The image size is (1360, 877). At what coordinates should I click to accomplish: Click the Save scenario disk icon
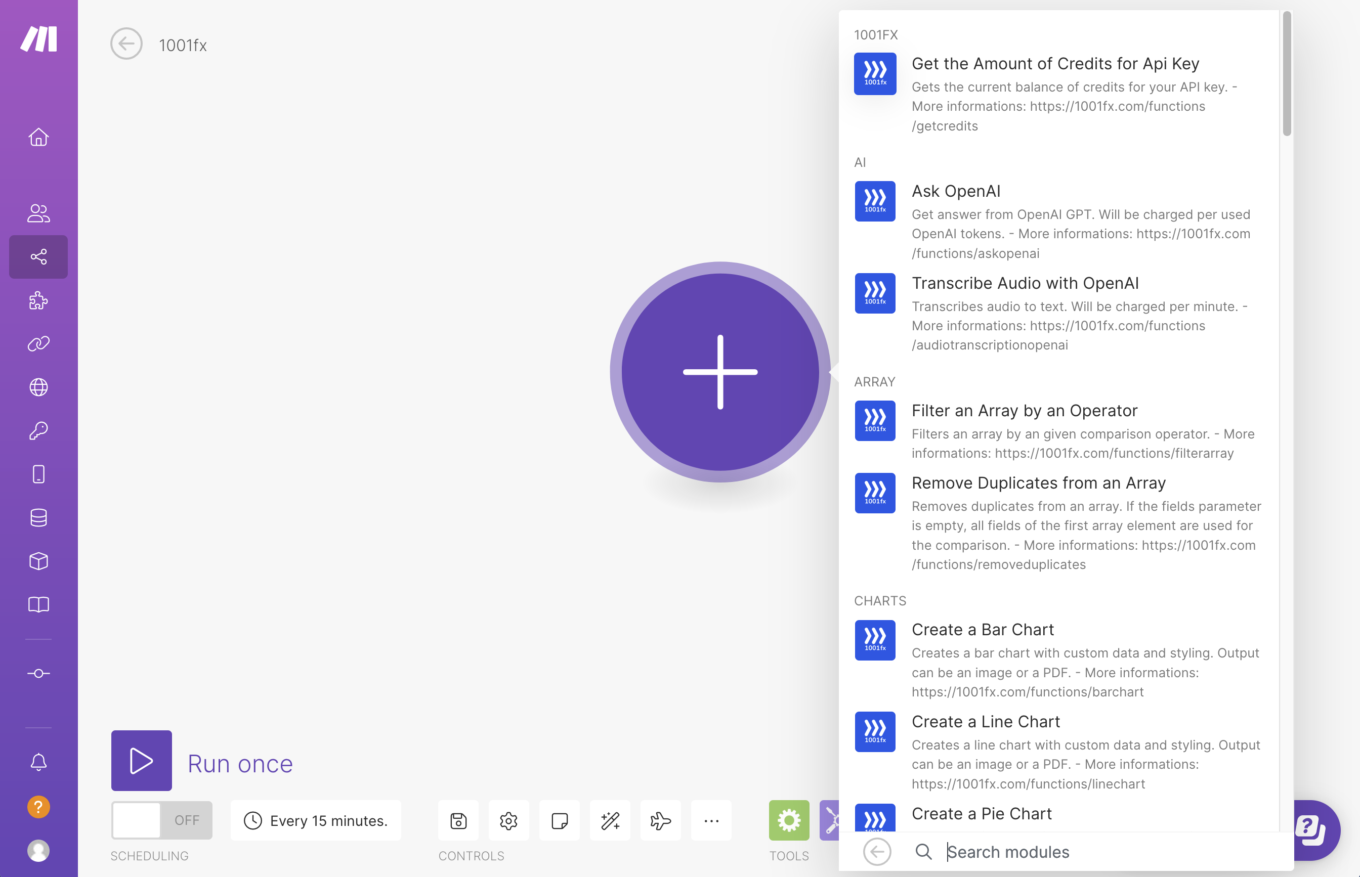458,821
